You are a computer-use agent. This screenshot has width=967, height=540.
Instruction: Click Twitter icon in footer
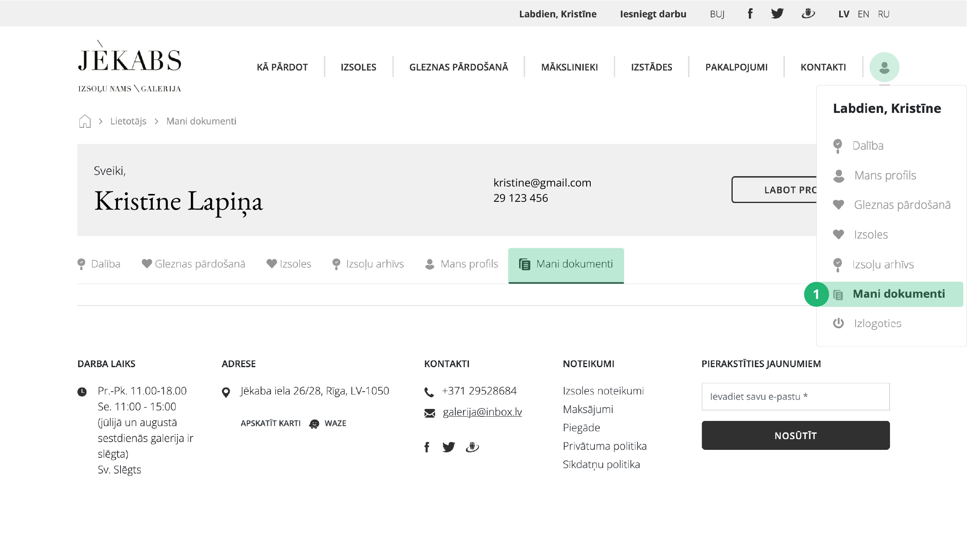click(x=449, y=447)
